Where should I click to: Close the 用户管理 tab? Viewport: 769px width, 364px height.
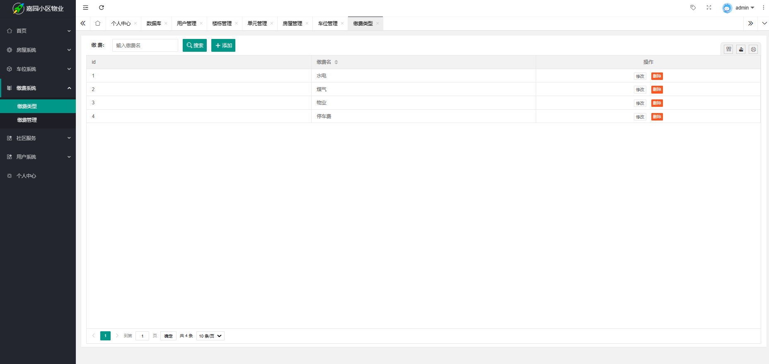click(201, 23)
